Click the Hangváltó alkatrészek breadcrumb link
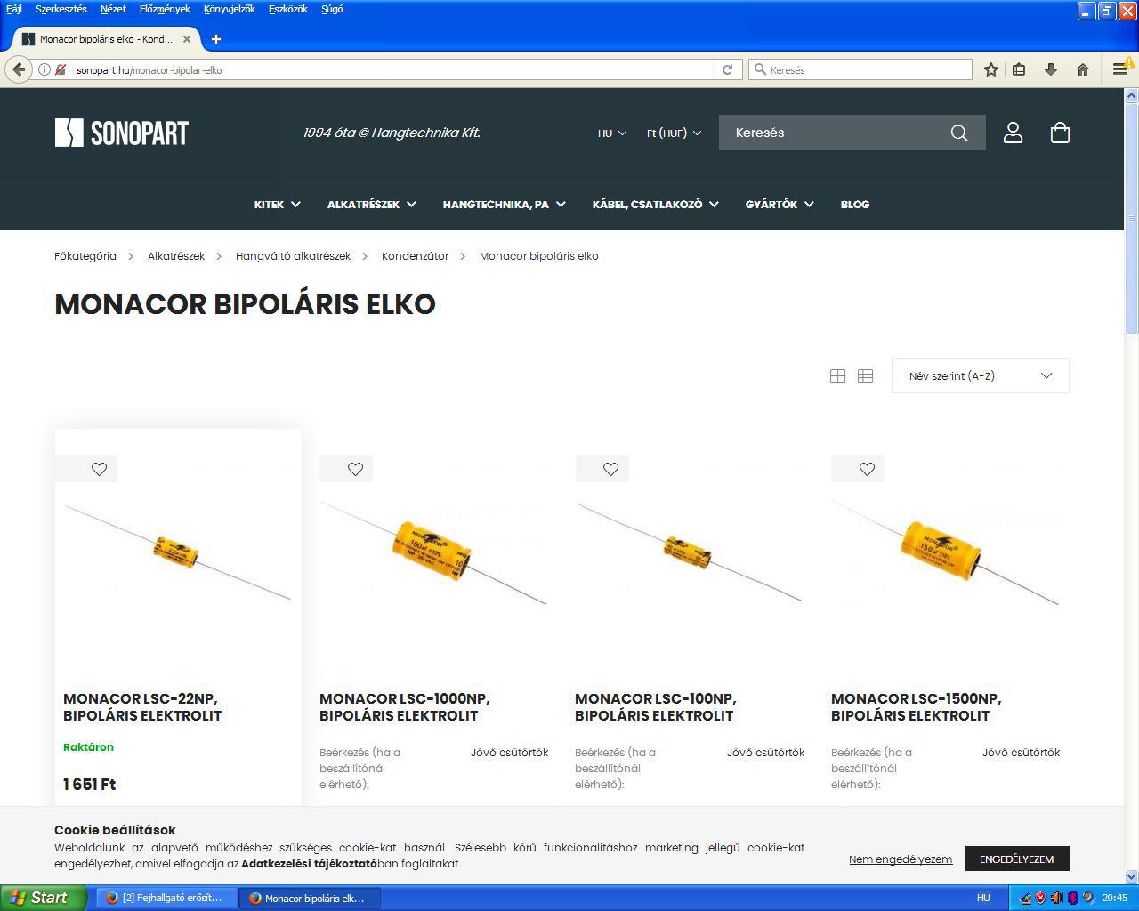Screen dimensions: 1139x911 coord(293,256)
